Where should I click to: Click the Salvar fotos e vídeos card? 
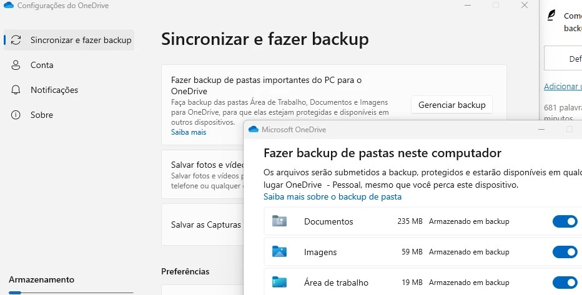pyautogui.click(x=202, y=174)
